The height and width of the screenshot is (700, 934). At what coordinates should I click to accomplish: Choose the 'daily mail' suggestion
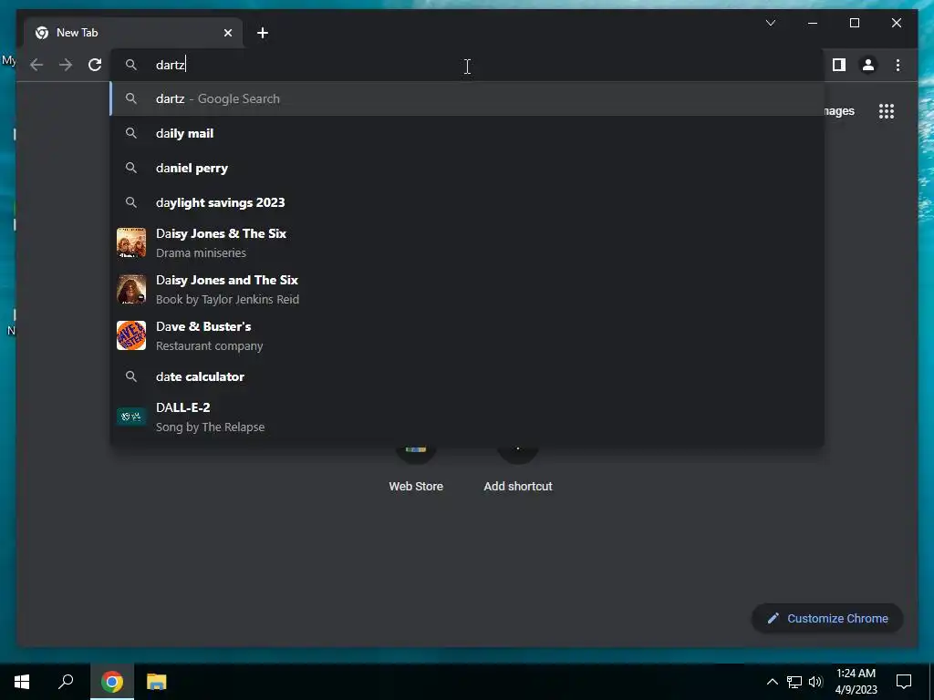click(x=468, y=133)
